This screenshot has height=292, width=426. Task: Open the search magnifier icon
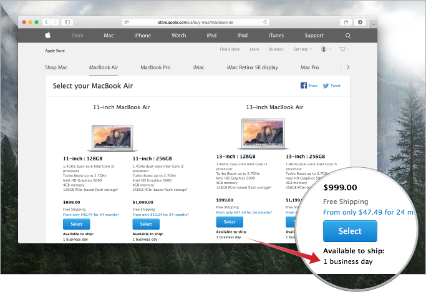tap(348, 36)
